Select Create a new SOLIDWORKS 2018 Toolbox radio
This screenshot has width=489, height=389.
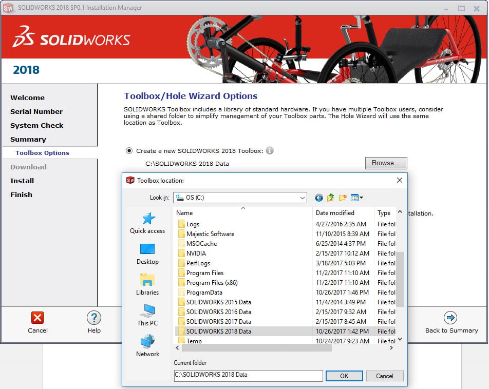tap(129, 151)
